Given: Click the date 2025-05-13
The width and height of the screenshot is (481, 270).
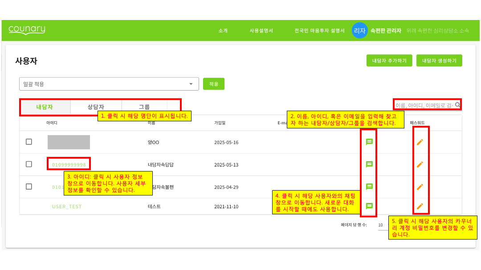Looking at the screenshot, I should [226, 165].
